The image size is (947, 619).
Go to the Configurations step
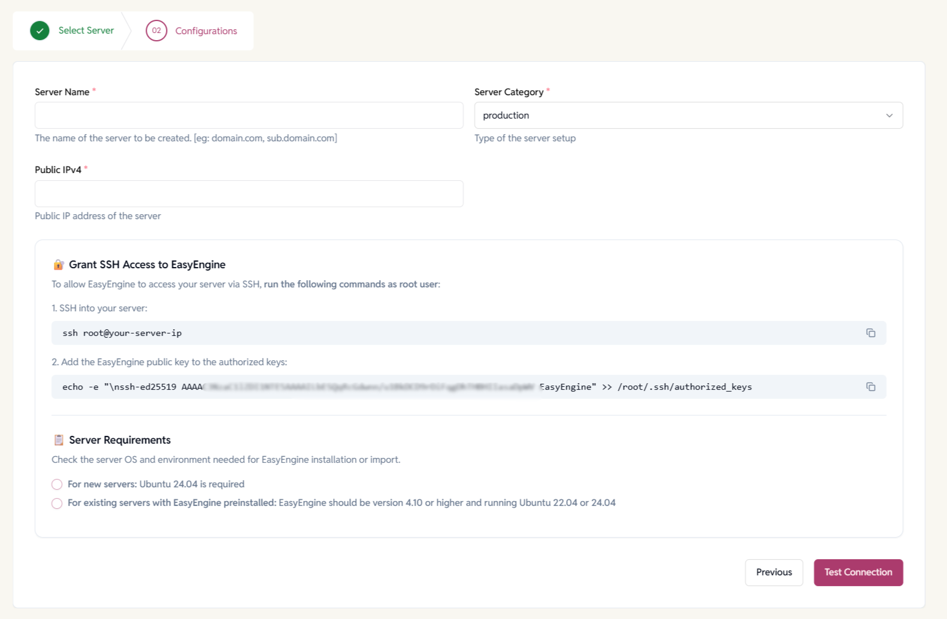click(206, 31)
